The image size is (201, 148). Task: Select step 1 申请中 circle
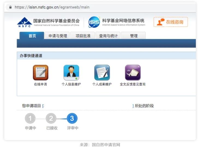(30, 118)
